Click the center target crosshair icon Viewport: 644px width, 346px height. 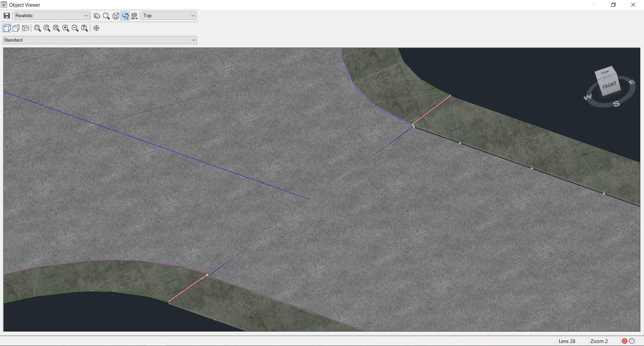click(x=97, y=28)
